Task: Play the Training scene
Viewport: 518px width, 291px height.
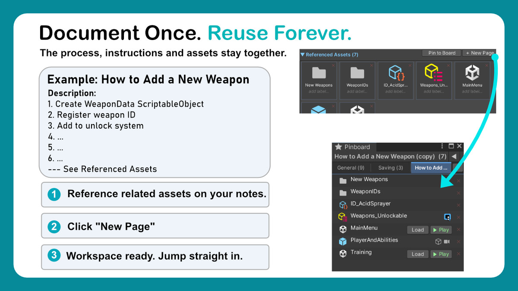Action: [x=441, y=254]
